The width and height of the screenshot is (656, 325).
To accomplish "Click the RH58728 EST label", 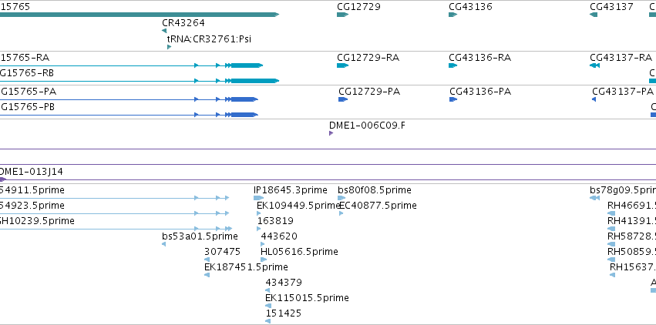I will [x=631, y=236].
